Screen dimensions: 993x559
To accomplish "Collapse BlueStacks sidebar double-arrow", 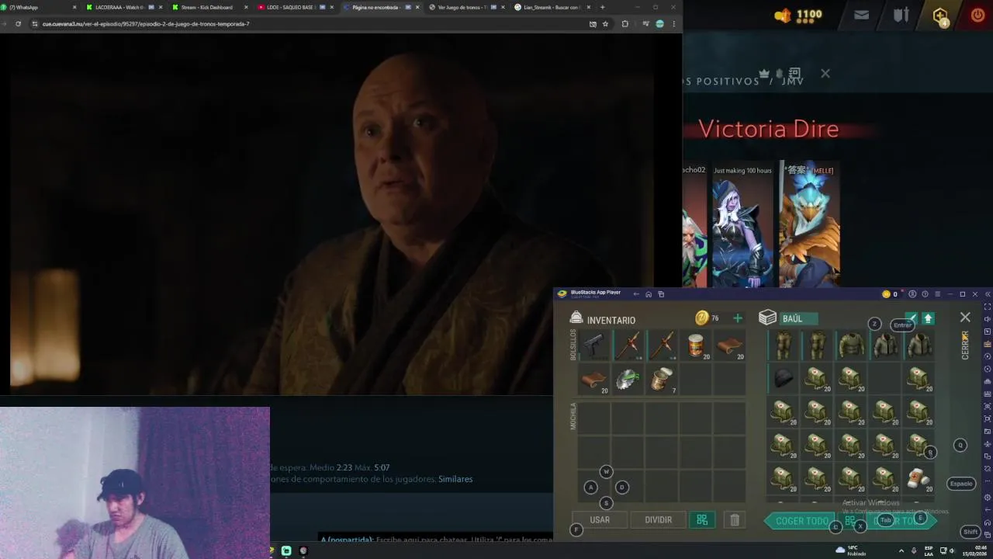I will click(x=987, y=294).
